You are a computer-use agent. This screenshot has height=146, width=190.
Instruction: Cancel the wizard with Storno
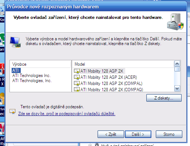[x=169, y=134]
